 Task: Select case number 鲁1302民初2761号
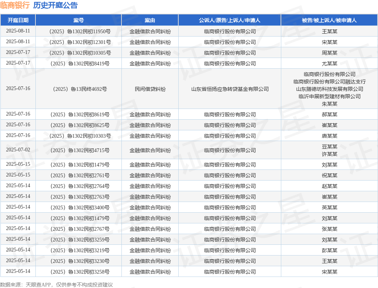coord(80,175)
